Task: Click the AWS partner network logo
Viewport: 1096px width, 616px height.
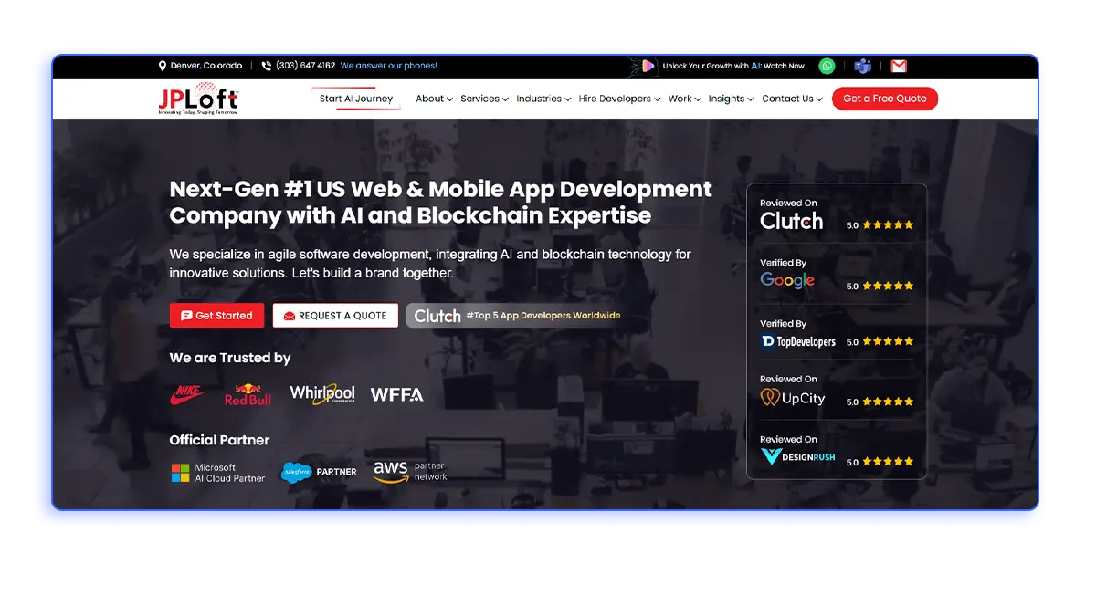Action: click(x=410, y=471)
